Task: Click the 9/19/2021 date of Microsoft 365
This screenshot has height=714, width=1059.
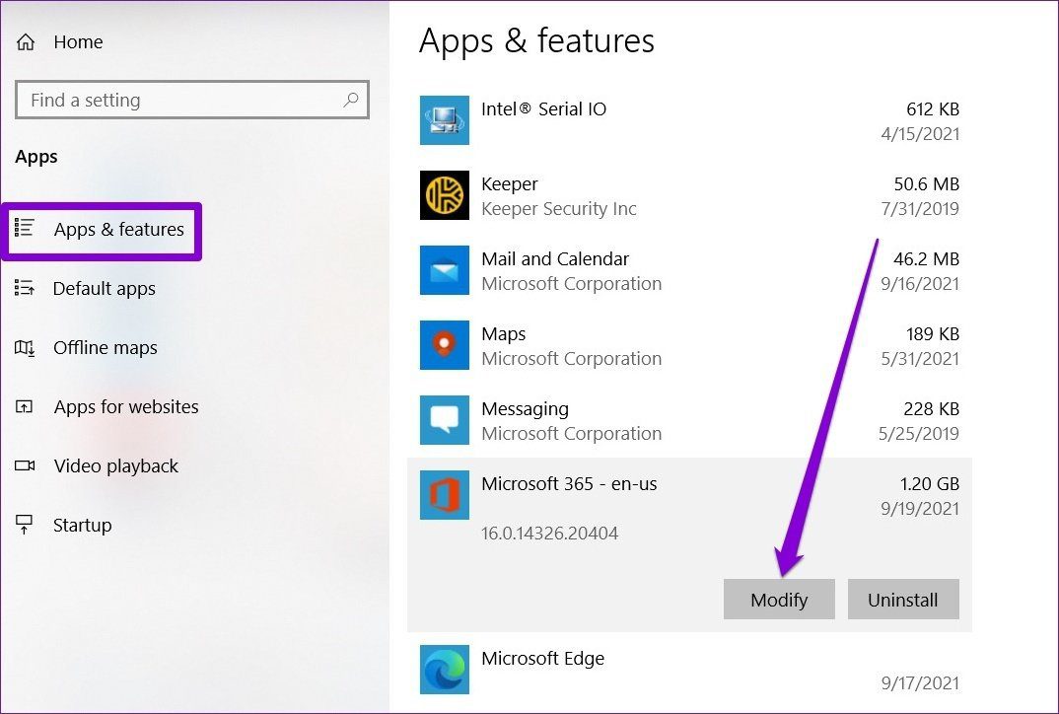Action: (920, 509)
